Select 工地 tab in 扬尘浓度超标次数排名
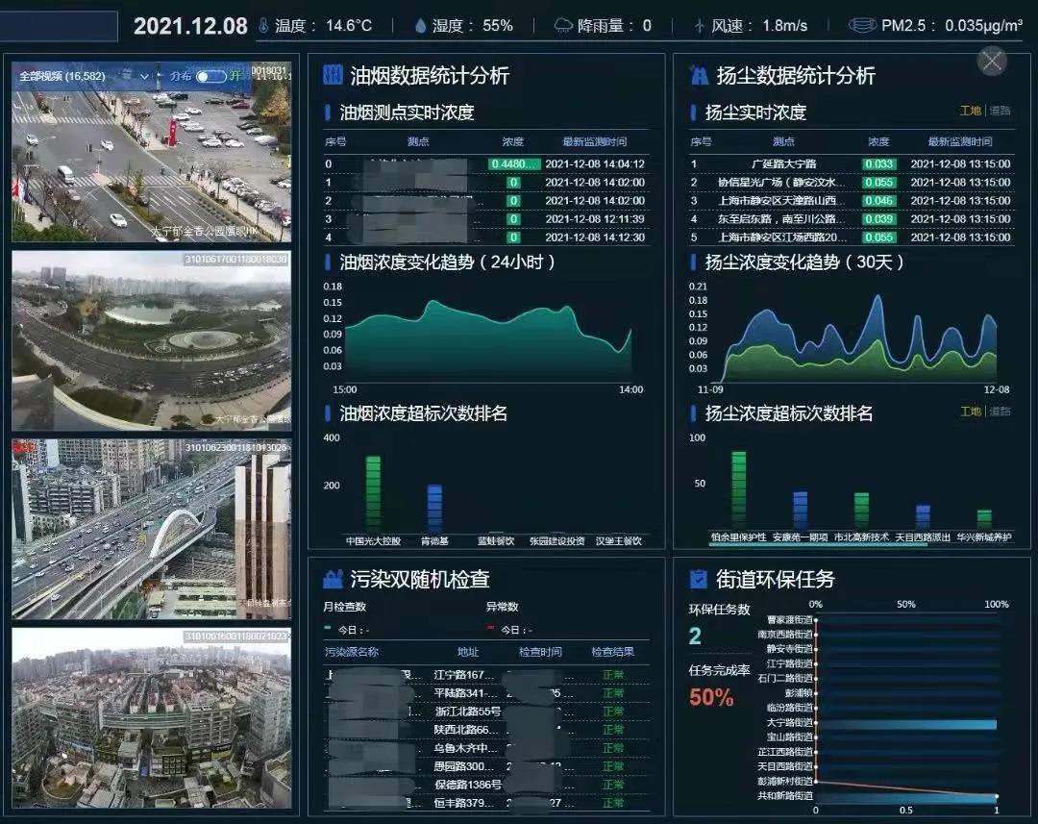Image resolution: width=1038 pixels, height=824 pixels. (971, 410)
